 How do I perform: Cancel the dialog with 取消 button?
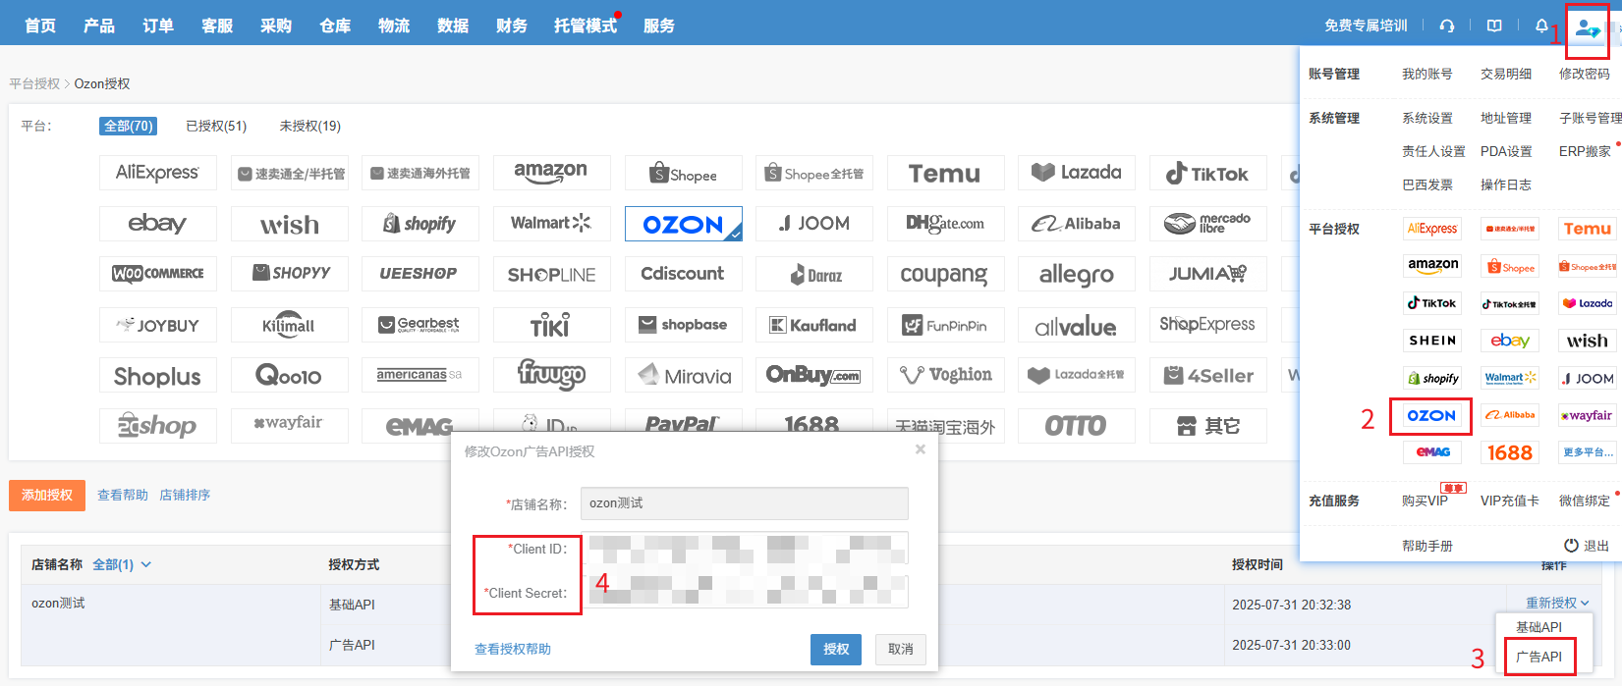(x=901, y=650)
